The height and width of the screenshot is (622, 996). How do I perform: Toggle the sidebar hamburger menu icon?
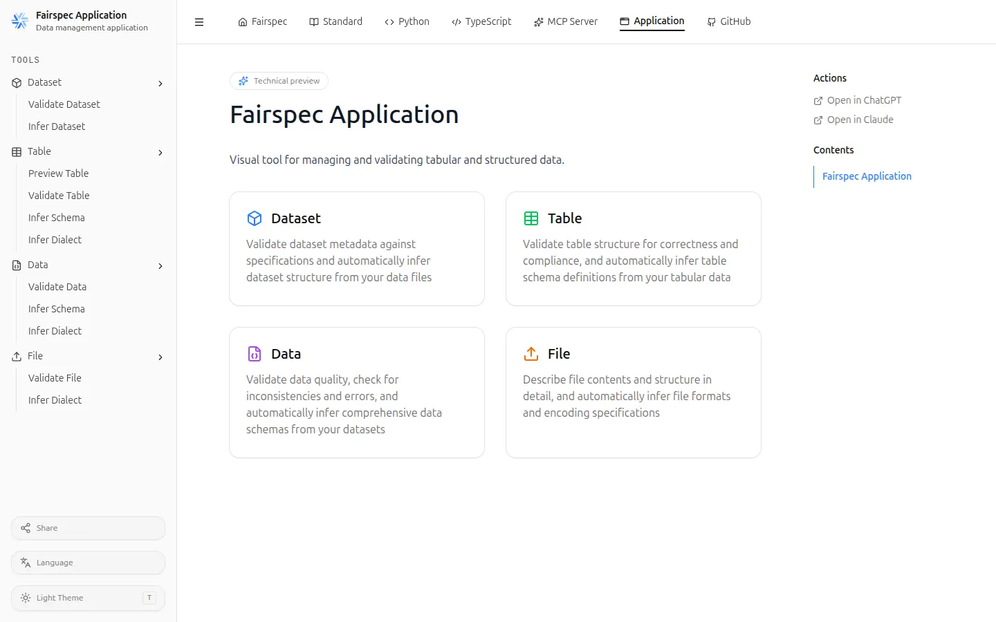[199, 22]
